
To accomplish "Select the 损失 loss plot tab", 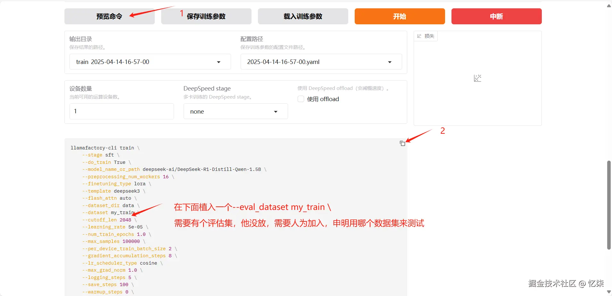I will tap(426, 36).
